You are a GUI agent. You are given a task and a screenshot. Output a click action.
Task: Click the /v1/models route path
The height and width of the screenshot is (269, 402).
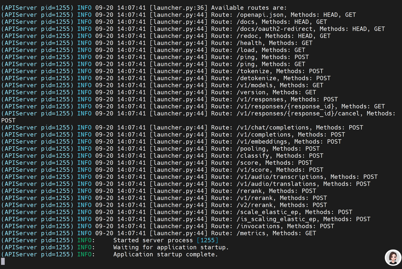[254, 85]
